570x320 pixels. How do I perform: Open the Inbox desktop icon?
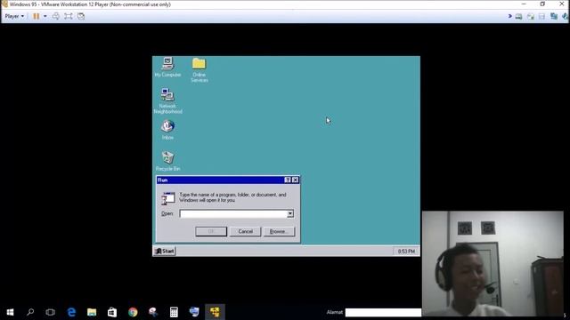[167, 130]
